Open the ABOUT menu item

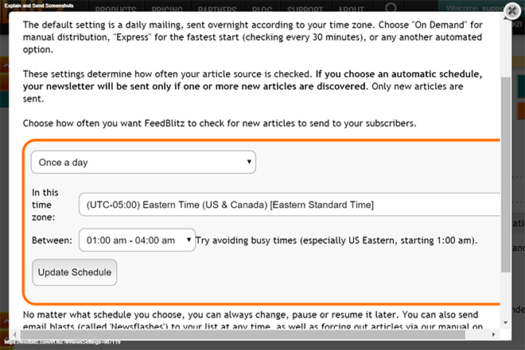[351, 9]
